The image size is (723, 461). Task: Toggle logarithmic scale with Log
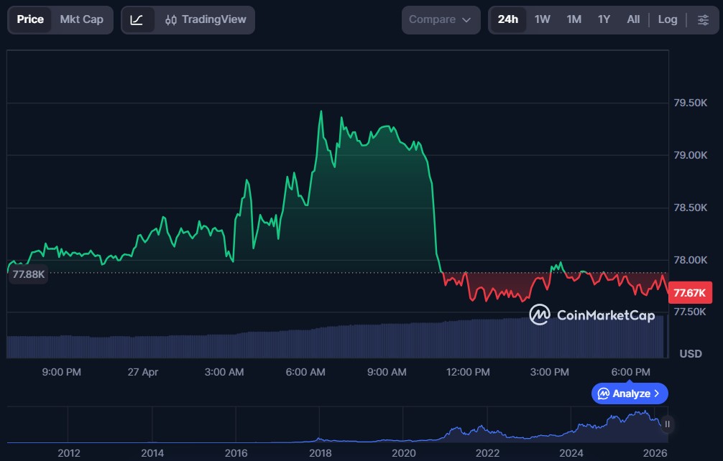coord(667,19)
